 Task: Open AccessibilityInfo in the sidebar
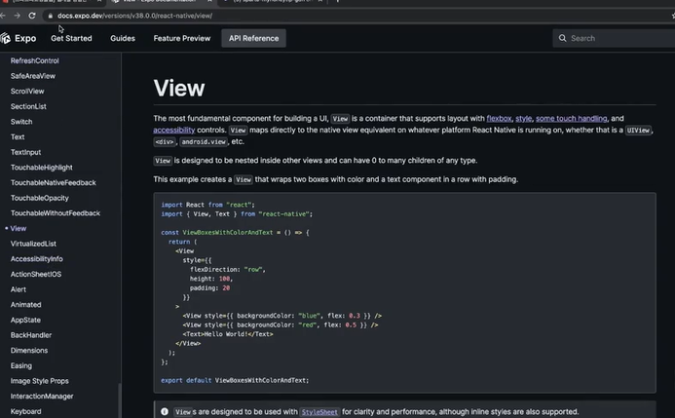[37, 259]
